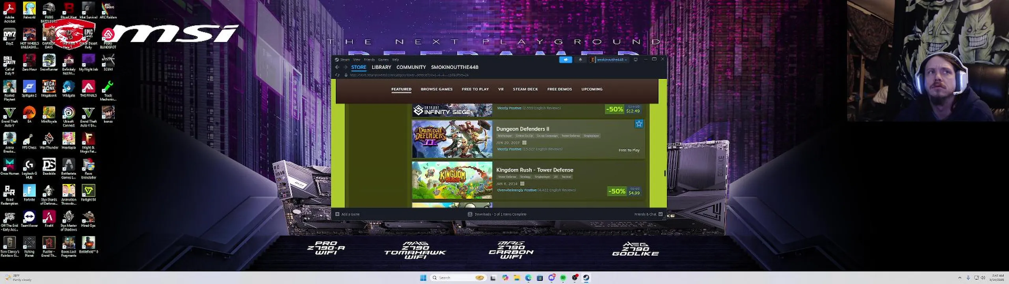Open Steam announcements megaphone button

click(x=566, y=60)
